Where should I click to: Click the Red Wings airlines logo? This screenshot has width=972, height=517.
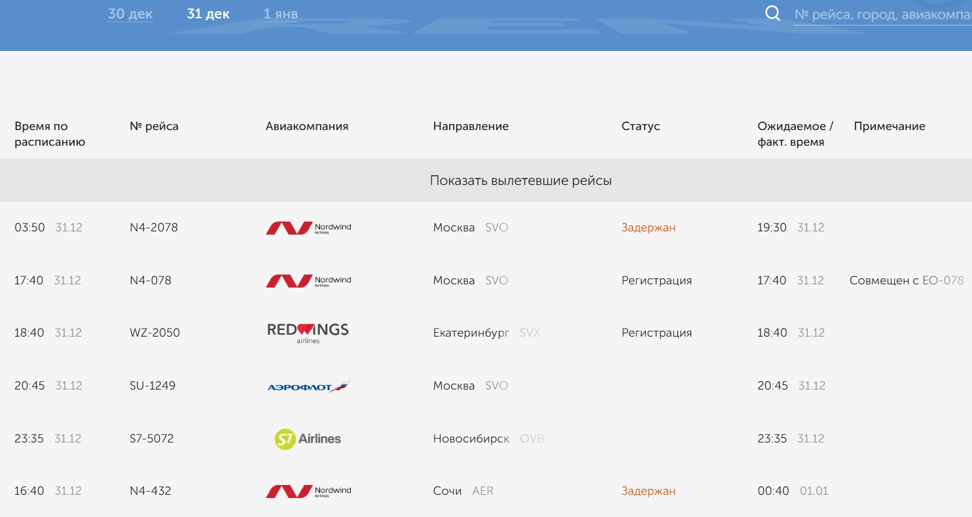[308, 333]
